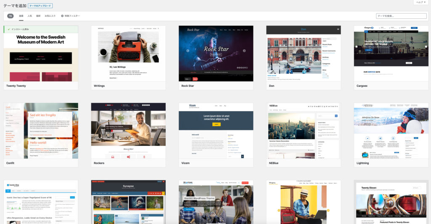The width and height of the screenshot is (431, 224).
Task: Click the gear icon beside 特徴フィルター
Action: (x=62, y=16)
